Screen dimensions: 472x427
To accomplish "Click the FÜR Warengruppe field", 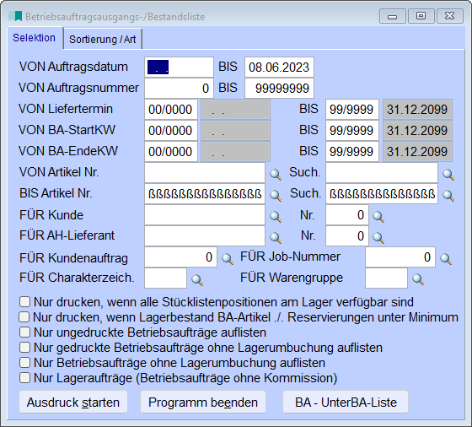I will tap(387, 278).
